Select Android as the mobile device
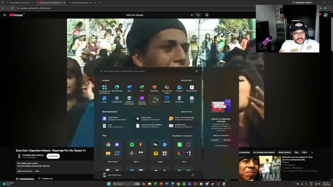Viewport: 333px width, 187px height. pyautogui.click(x=215, y=140)
